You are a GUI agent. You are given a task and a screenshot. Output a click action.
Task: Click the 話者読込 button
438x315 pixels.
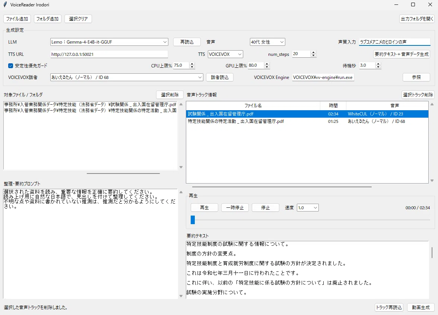[220, 77]
